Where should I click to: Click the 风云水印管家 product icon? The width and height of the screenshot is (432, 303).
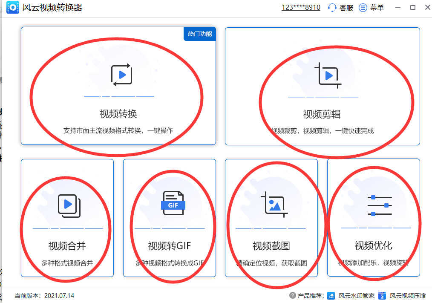[x=331, y=296]
